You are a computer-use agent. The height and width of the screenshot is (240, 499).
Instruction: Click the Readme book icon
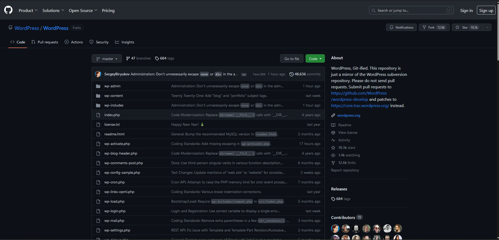(333, 125)
